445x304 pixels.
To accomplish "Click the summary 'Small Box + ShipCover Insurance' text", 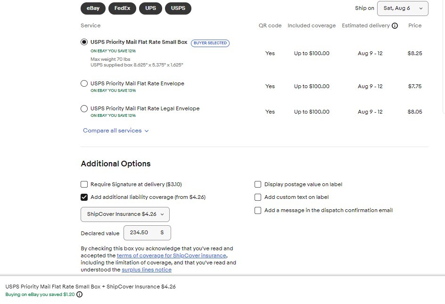I will coord(91,287).
